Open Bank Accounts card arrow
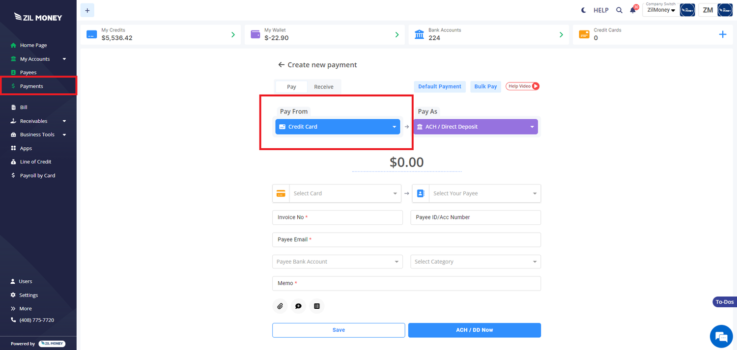Viewport: 737px width, 350px height. 561,35
